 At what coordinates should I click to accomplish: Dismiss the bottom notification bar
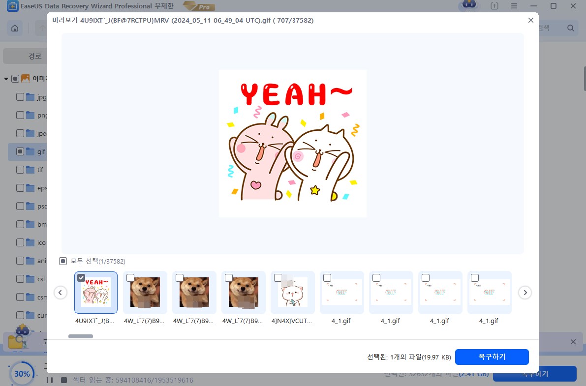point(573,342)
